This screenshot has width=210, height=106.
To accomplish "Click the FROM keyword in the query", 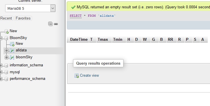I will [92, 16].
